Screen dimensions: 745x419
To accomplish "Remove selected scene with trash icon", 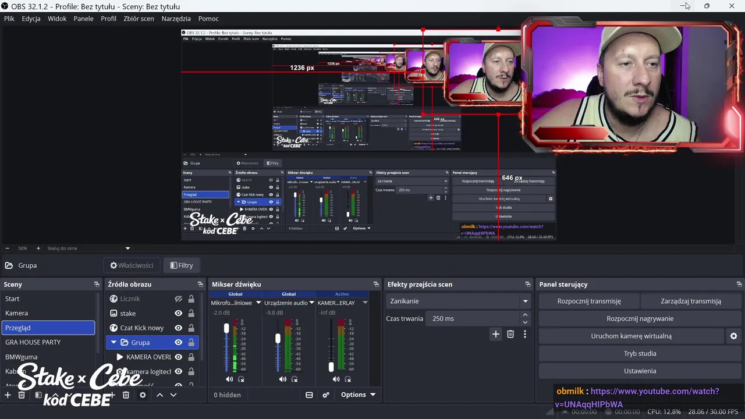I will [22, 395].
